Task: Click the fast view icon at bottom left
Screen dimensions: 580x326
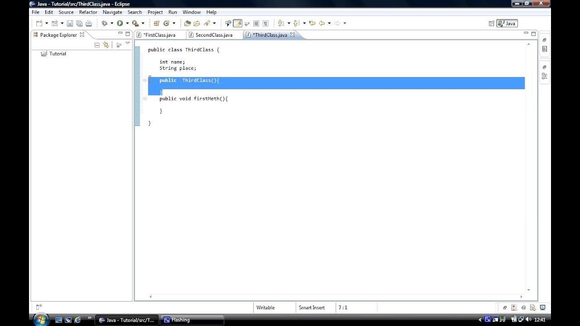Action: point(39,307)
